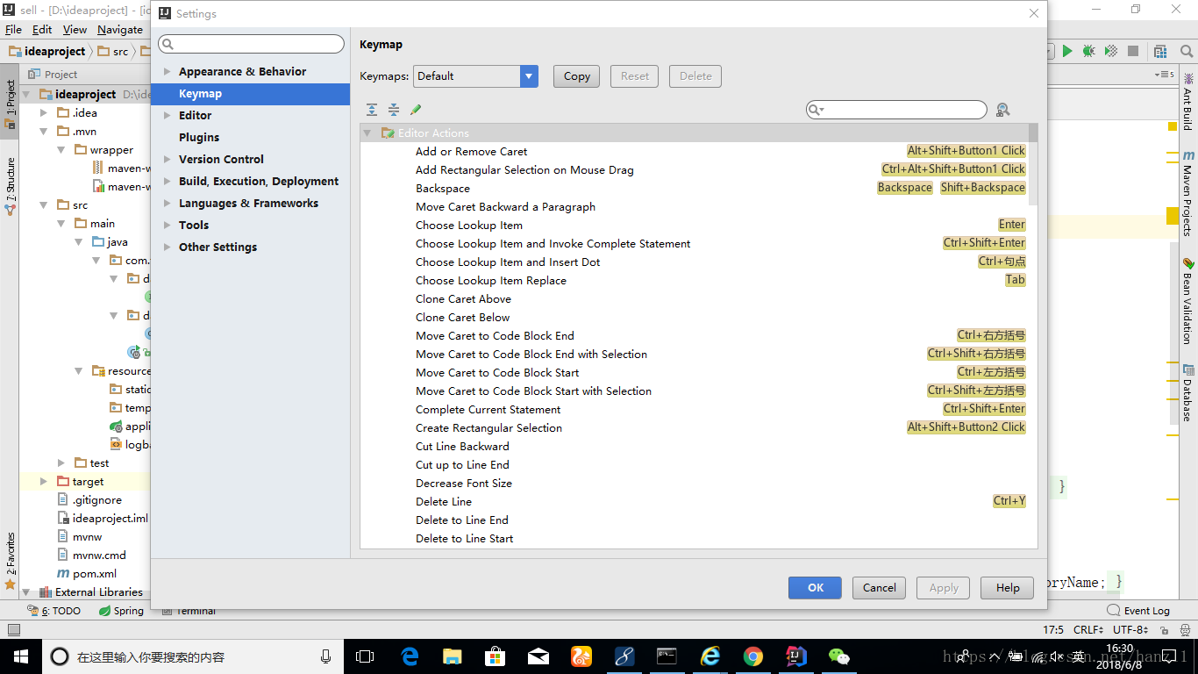Expand the target folder in project tree
This screenshot has width=1198, height=674.
pyautogui.click(x=44, y=482)
